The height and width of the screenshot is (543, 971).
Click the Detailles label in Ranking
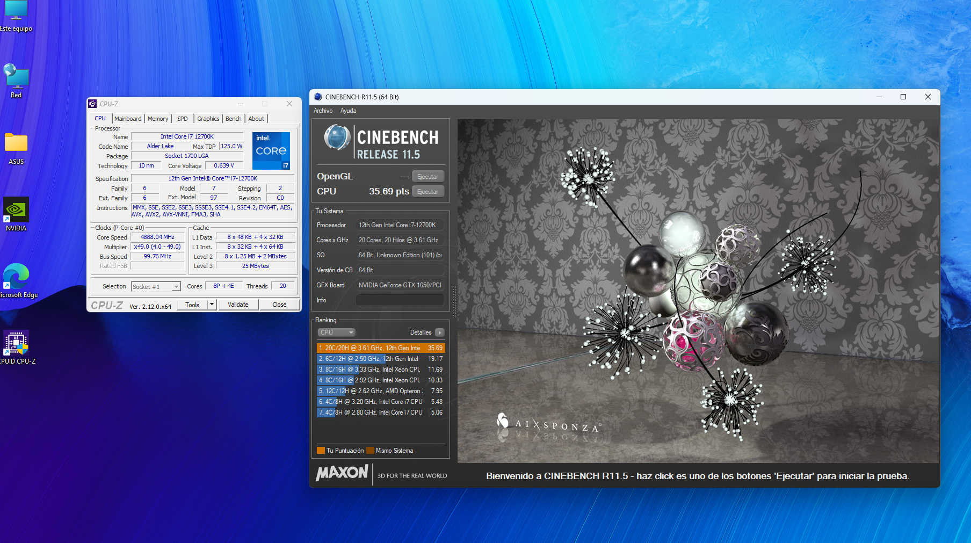421,332
